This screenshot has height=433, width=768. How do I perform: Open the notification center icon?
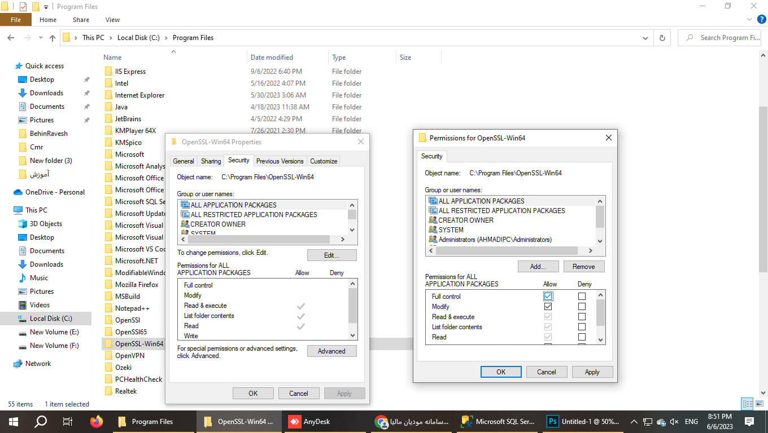[749, 421]
